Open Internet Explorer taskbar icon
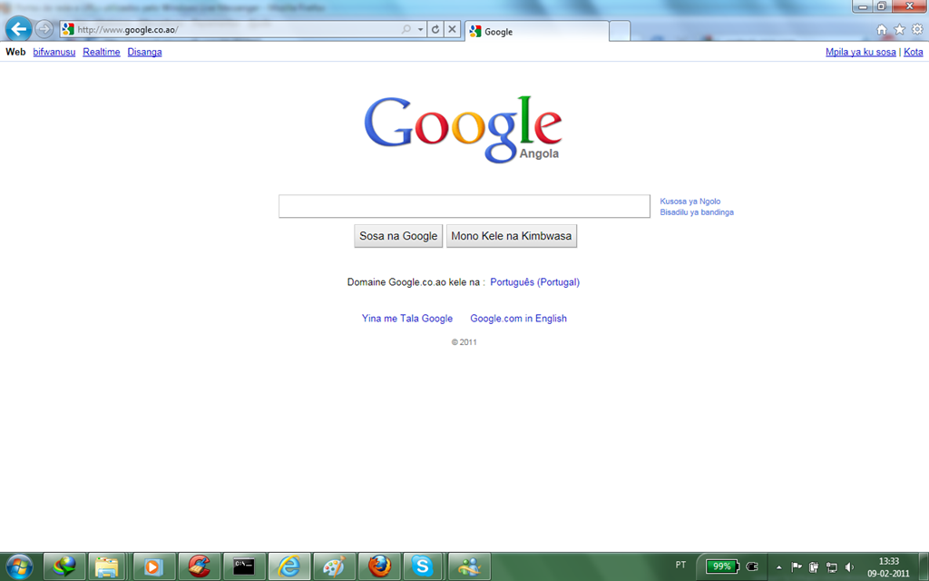The image size is (929, 581). [x=289, y=566]
